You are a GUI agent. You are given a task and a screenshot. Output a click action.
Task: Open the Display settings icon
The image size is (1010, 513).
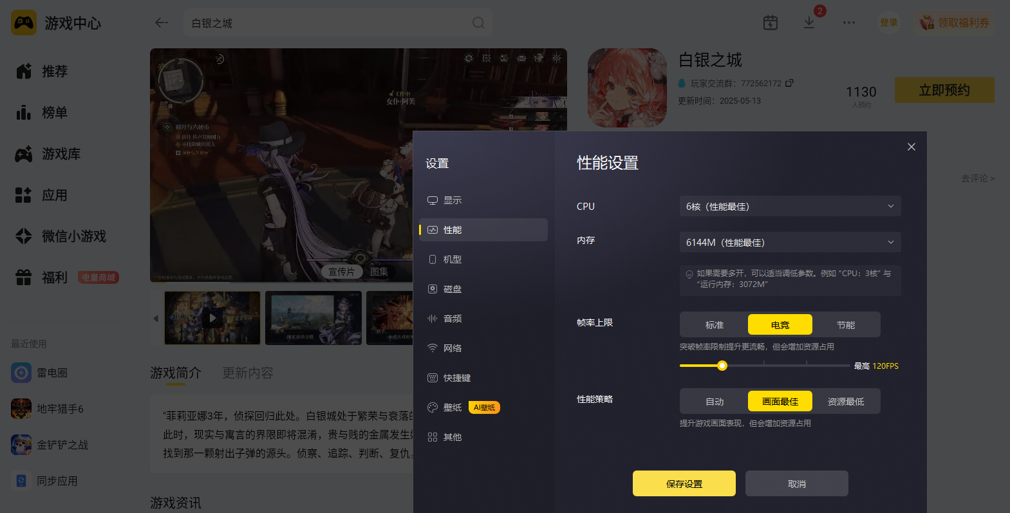tap(433, 200)
